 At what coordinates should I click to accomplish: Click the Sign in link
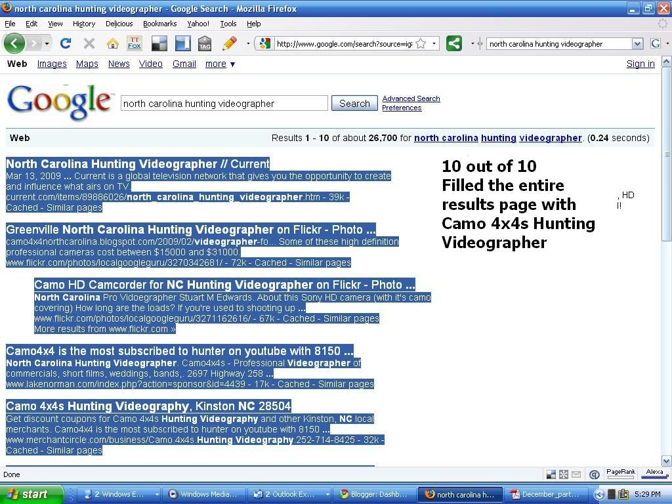point(640,64)
